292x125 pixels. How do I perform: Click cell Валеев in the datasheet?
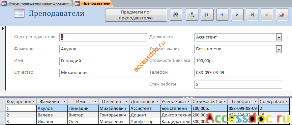(x=52, y=115)
